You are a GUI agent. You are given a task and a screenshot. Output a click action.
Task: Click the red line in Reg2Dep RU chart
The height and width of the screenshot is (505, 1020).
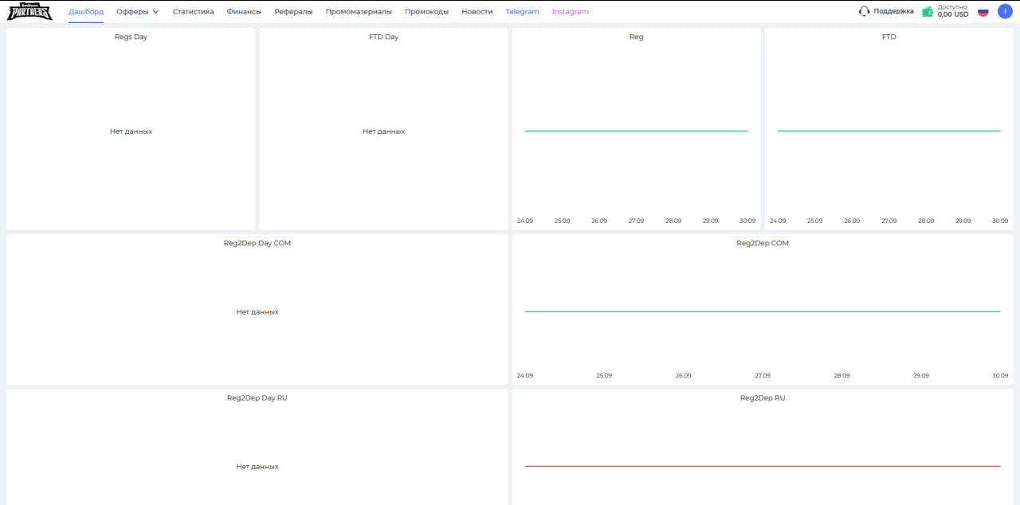click(x=762, y=466)
